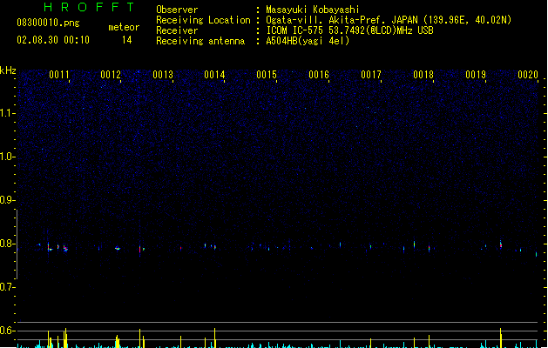Click the Receiving Location label
Viewport: 548px width, 348px height.
point(203,20)
